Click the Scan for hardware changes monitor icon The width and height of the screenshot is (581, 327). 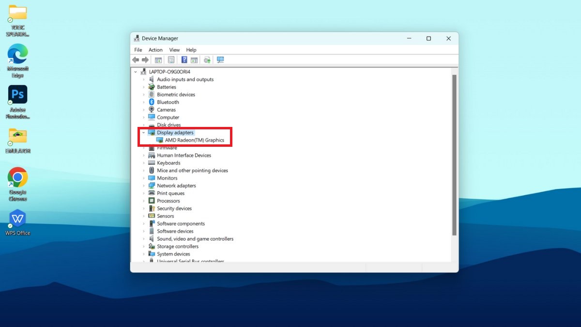click(220, 60)
